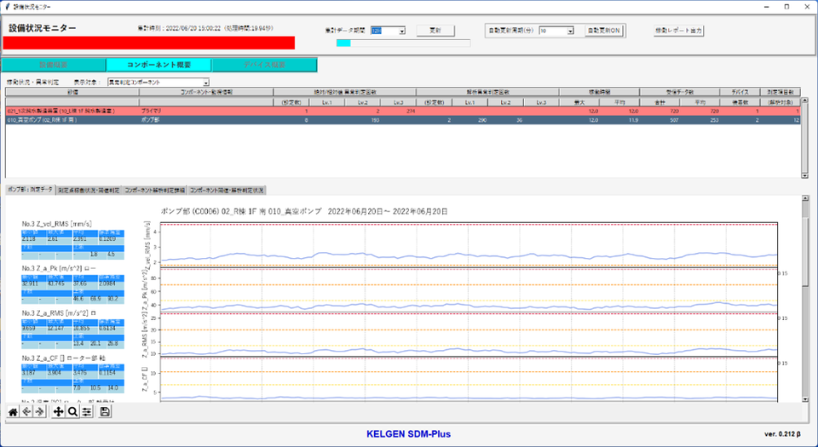818x447 pixels.
Task: Select the Pan tool with the cross arrows
Action: tap(59, 411)
